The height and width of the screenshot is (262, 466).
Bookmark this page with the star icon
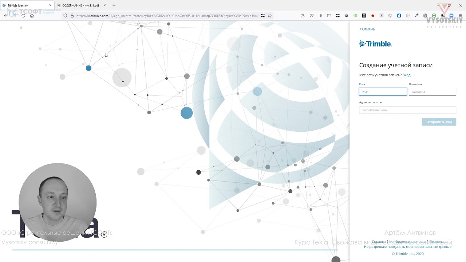(270, 16)
